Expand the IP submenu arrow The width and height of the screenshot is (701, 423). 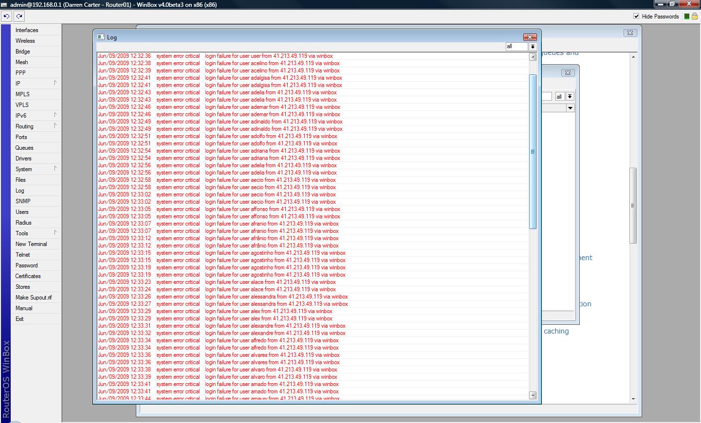pyautogui.click(x=55, y=83)
